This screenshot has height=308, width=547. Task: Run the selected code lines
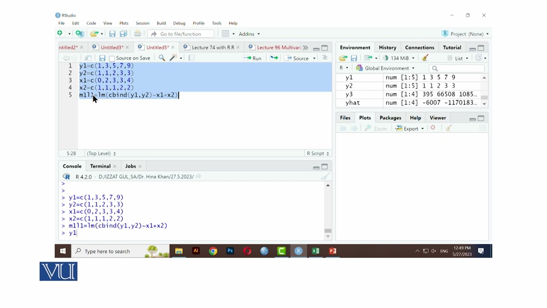pyautogui.click(x=253, y=58)
